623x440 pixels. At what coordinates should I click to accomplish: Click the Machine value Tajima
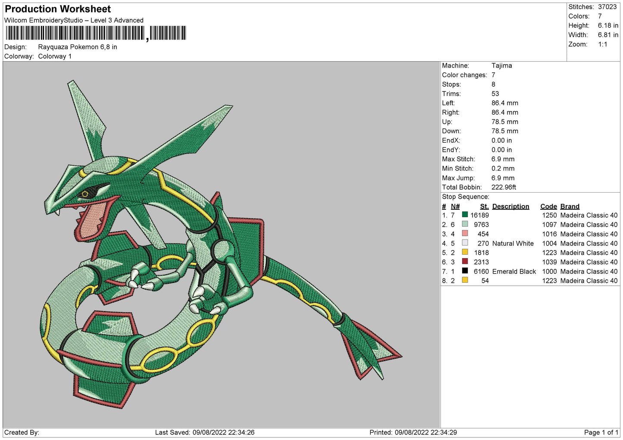tap(502, 66)
